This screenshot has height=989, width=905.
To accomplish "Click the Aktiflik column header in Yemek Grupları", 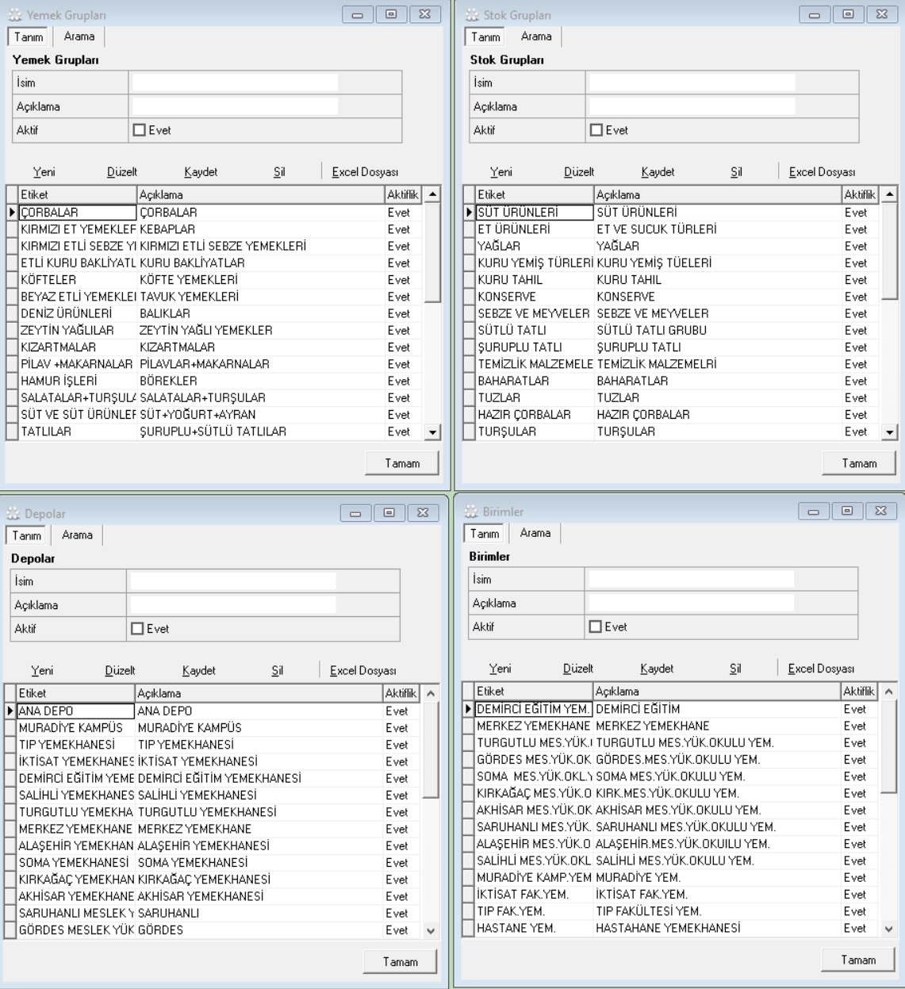I will (403, 194).
